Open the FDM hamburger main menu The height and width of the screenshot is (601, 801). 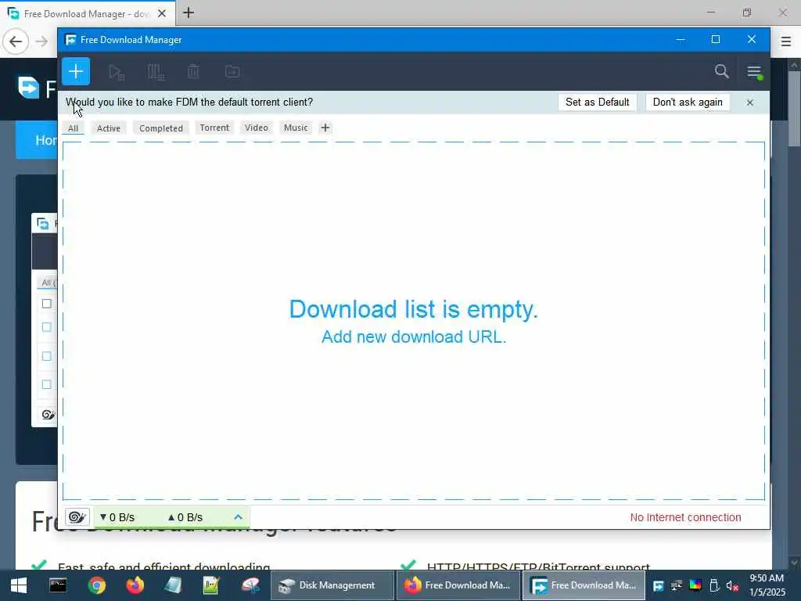[755, 72]
